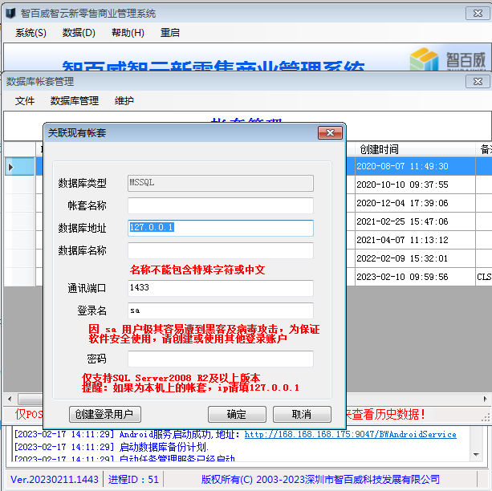Click the 帐套名称 input field
This screenshot has width=492, height=491.
tap(220, 205)
